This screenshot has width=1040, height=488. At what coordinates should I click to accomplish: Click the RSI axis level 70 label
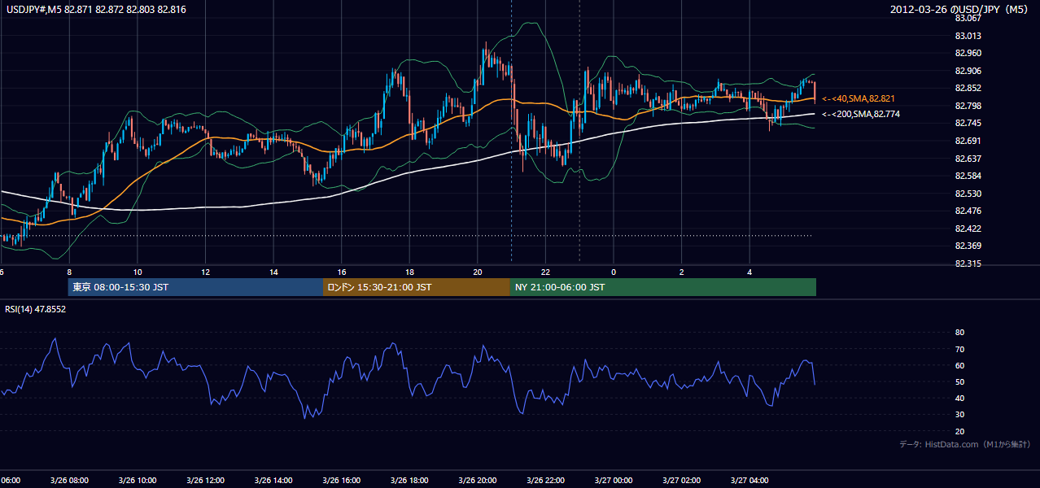(959, 349)
